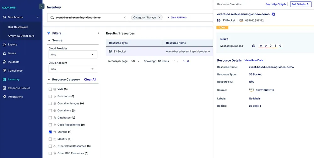Go to the first results page

point(174,61)
